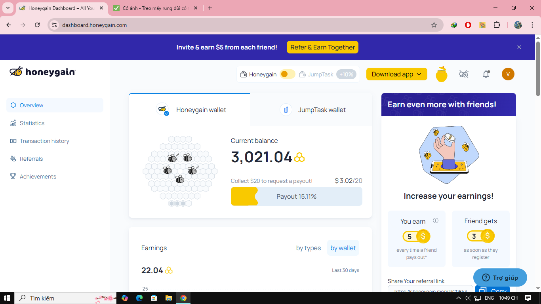The image size is (541, 304).
Task: Open the Extensions puzzle icon
Action: (497, 25)
